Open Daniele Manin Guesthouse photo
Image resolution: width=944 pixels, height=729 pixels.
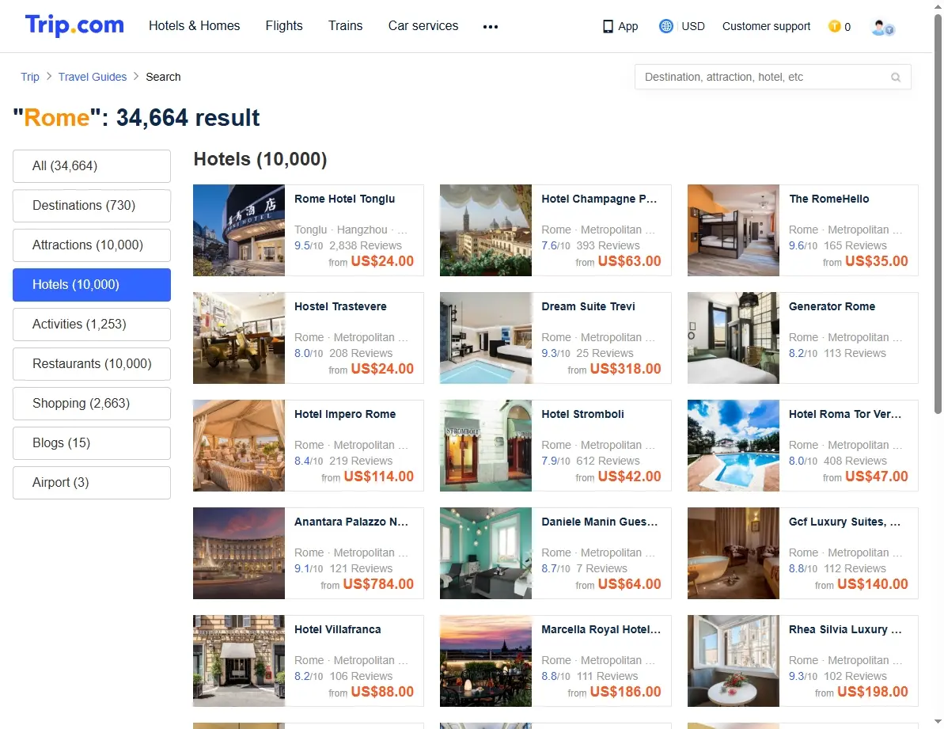486,553
